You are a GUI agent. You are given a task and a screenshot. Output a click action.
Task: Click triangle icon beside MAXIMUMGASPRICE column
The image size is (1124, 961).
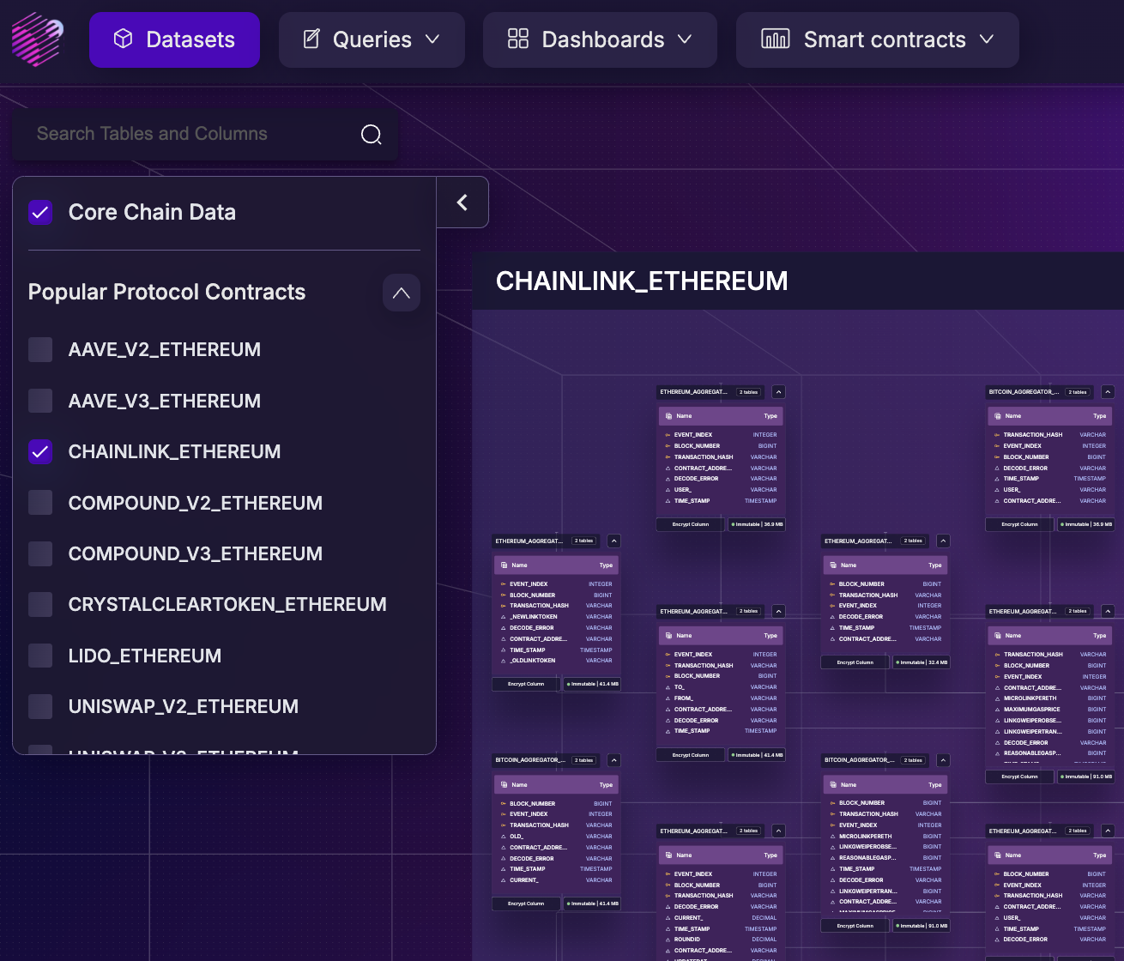998,710
